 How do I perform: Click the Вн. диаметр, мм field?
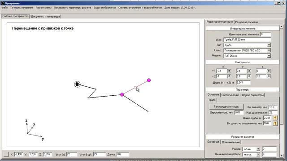273,107
